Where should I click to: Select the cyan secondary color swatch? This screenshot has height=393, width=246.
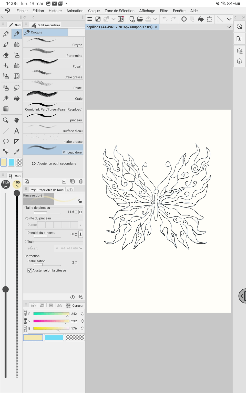pos(54,337)
